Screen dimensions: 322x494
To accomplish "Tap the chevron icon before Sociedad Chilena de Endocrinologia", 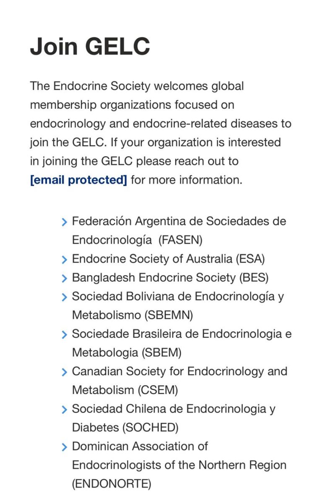I will tap(64, 410).
